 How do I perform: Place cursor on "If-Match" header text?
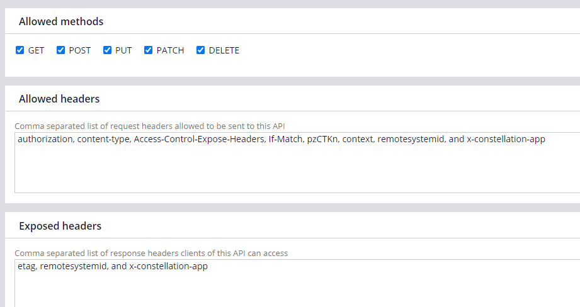tap(285, 139)
